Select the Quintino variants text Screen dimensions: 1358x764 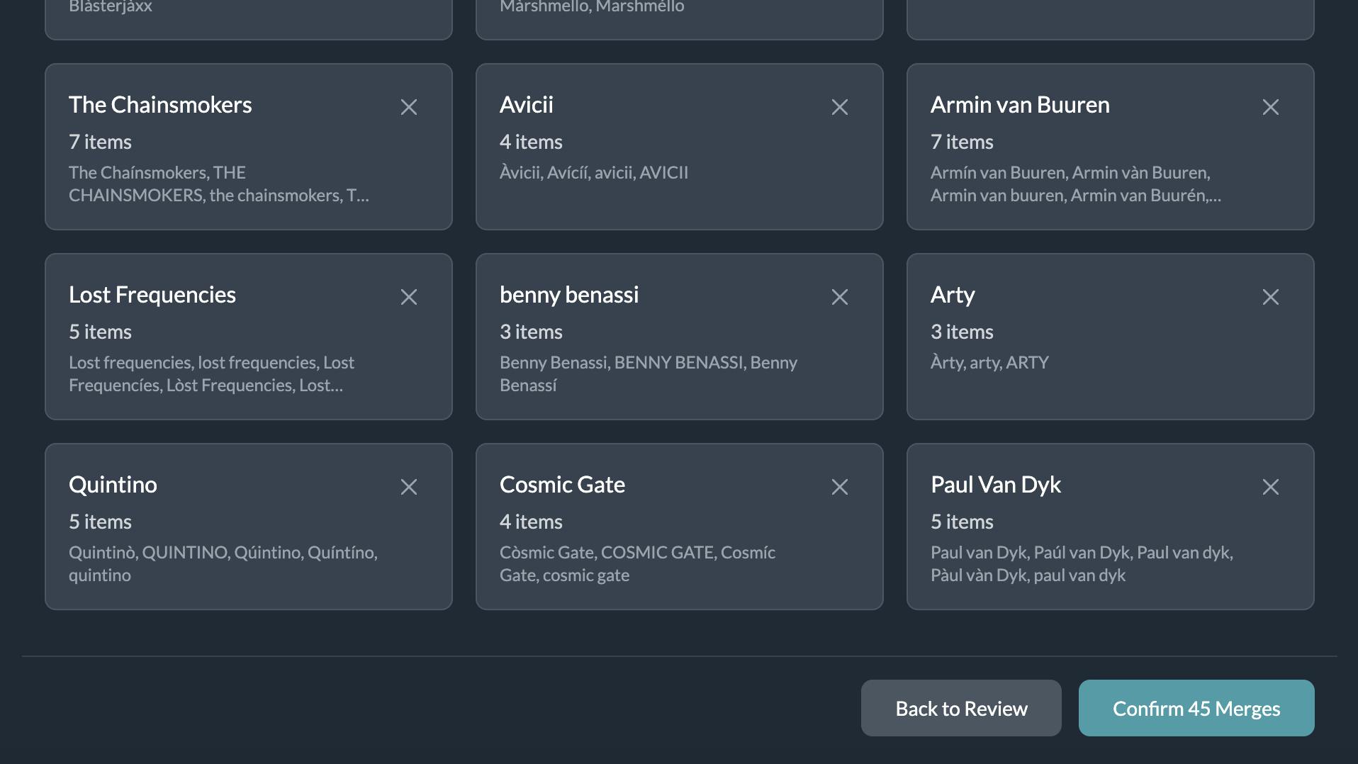click(223, 563)
